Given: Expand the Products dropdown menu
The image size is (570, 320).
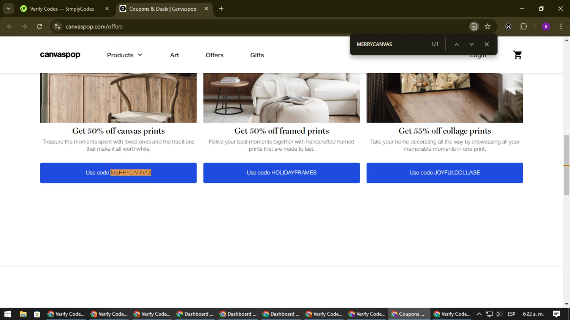Looking at the screenshot, I should coord(125,55).
